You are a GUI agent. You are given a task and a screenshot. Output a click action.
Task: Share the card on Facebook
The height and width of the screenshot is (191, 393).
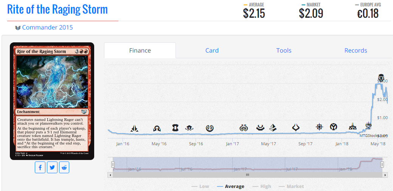click(x=40, y=168)
